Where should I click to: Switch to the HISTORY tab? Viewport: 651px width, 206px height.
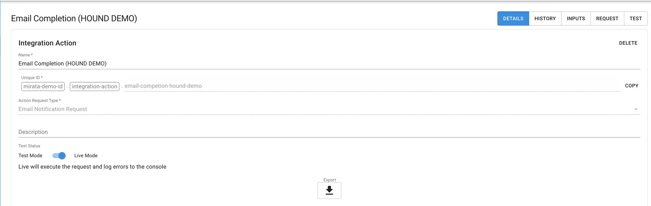545,18
